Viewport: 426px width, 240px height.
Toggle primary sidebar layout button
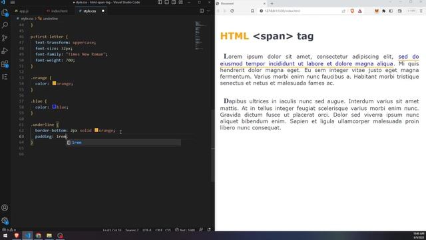click(x=160, y=2)
